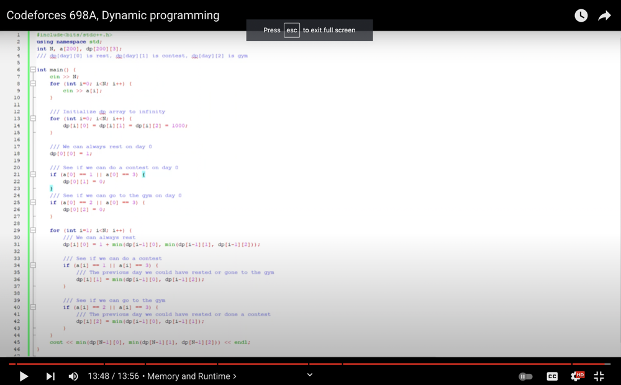621x385 pixels.
Task: Click the Share arrow icon
Action: coord(604,15)
